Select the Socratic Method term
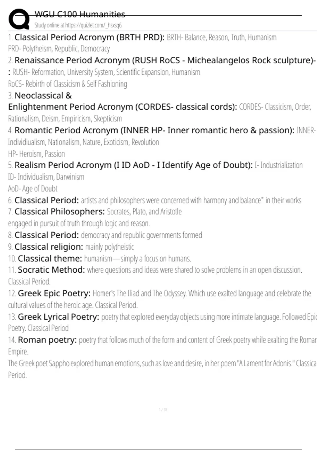 51,270
